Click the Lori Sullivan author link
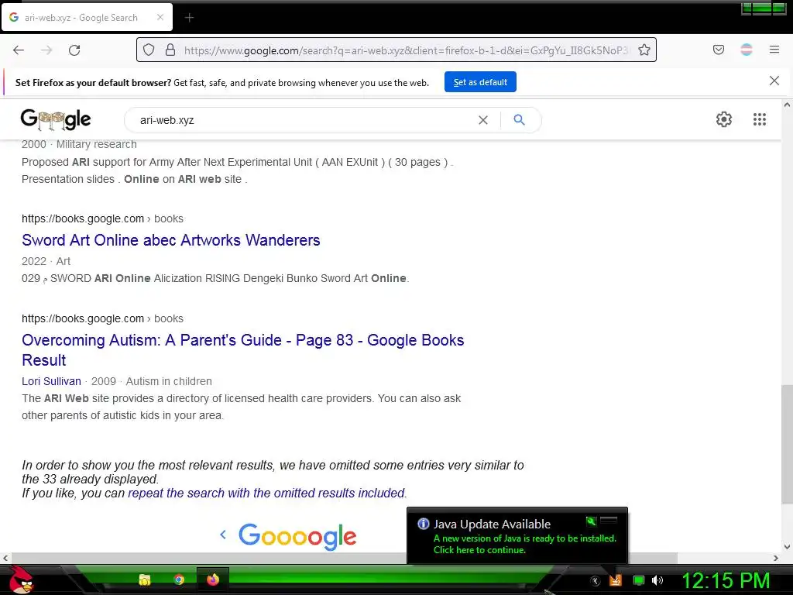 pyautogui.click(x=51, y=381)
